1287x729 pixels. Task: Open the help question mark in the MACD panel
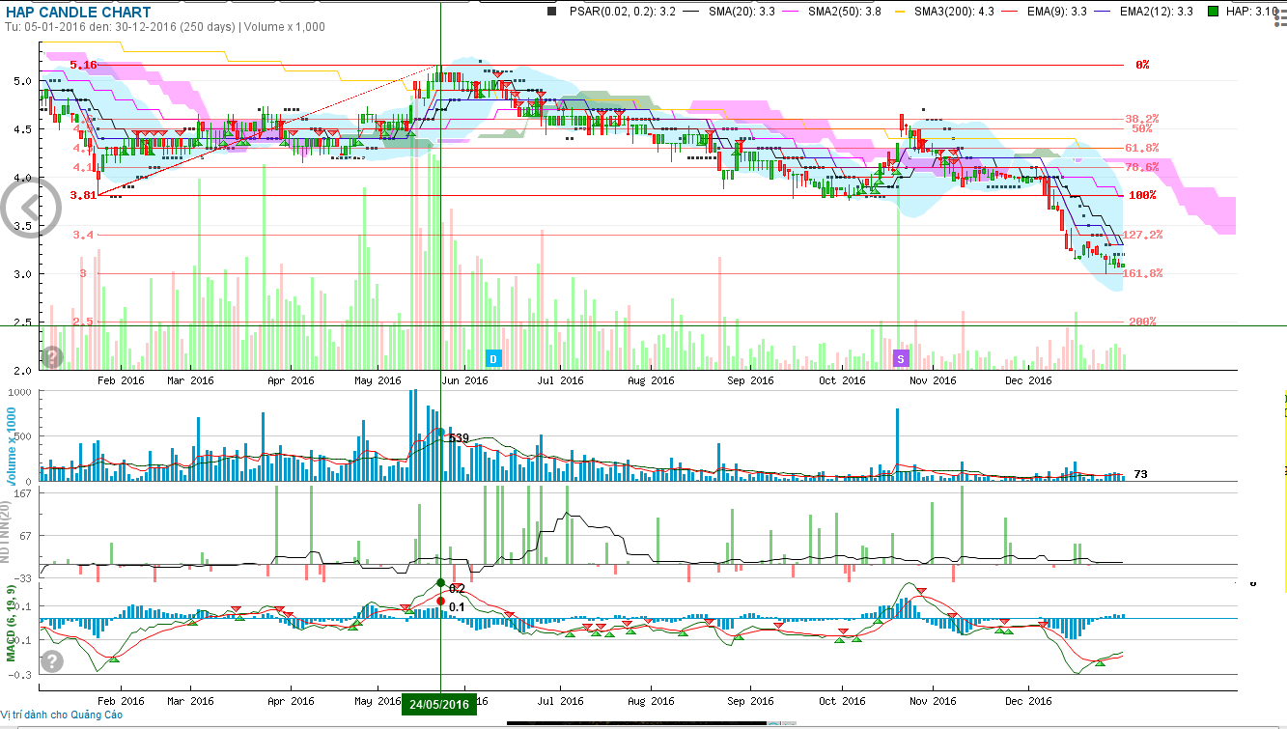pyautogui.click(x=52, y=661)
